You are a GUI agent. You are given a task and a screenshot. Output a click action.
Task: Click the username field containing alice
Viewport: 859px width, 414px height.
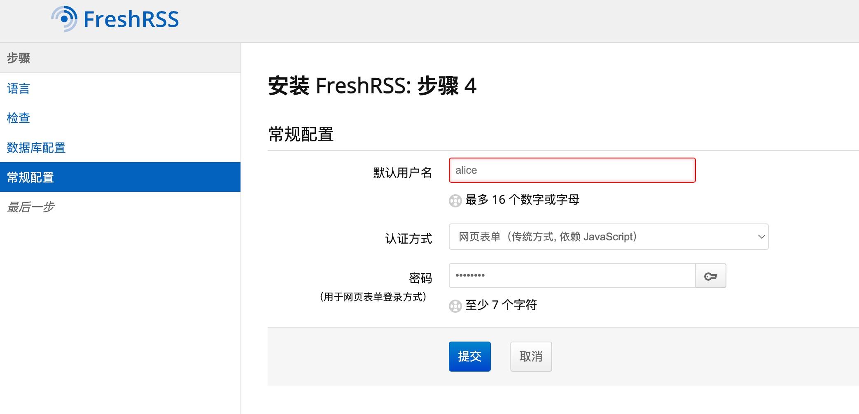[x=572, y=170]
